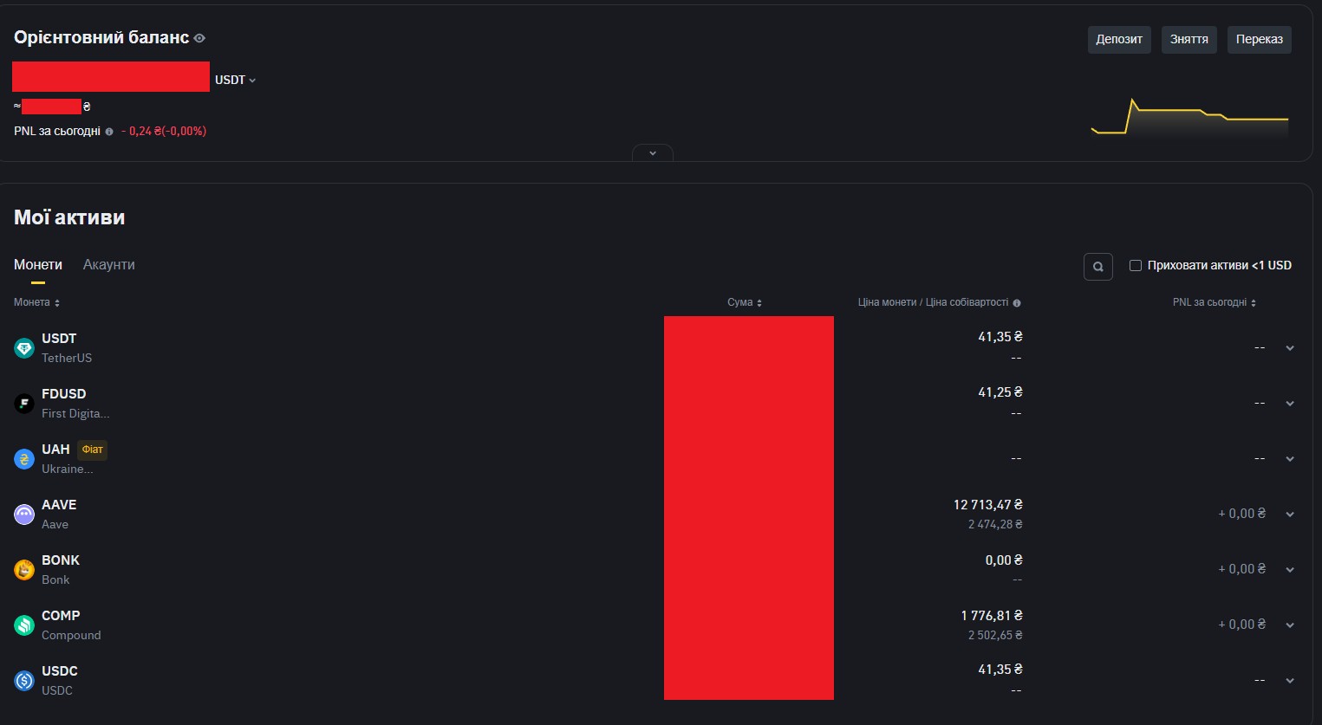This screenshot has height=725, width=1322.
Task: Expand the AAVE row chevron
Action: pos(1290,515)
